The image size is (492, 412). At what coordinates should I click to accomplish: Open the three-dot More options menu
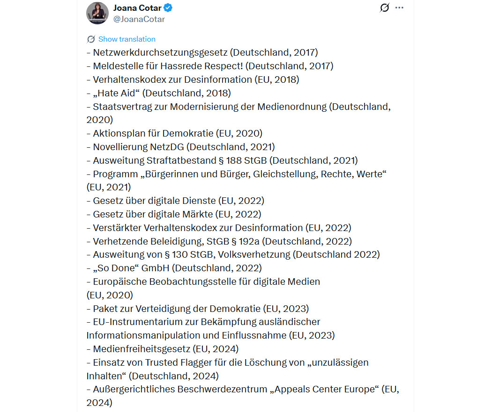[399, 8]
